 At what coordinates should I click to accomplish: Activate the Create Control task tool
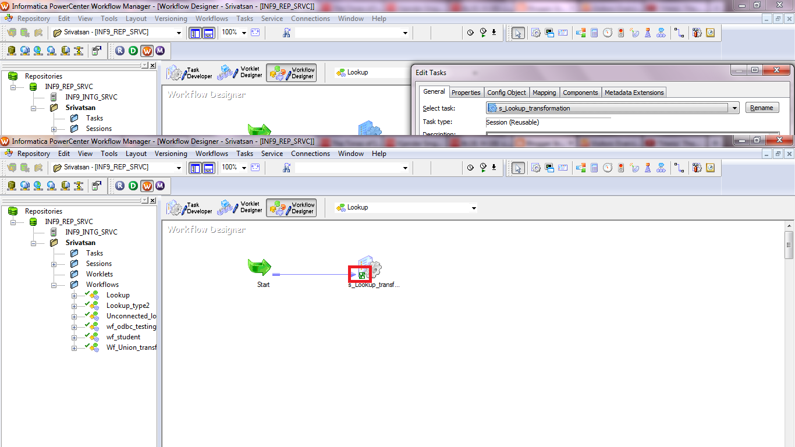(x=620, y=168)
